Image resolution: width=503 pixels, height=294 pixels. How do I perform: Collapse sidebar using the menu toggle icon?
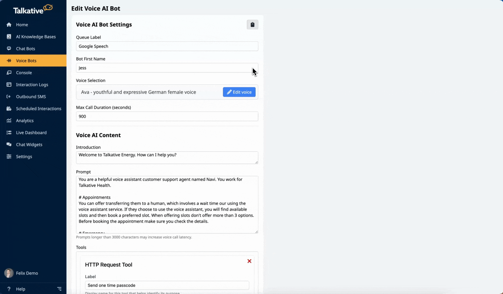(59, 289)
